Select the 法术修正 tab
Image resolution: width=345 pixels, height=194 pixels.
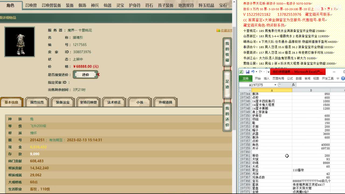click(x=114, y=102)
